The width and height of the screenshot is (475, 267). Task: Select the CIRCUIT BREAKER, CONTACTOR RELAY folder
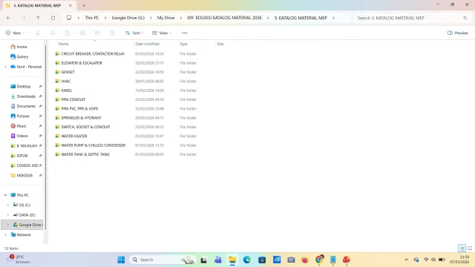point(93,54)
